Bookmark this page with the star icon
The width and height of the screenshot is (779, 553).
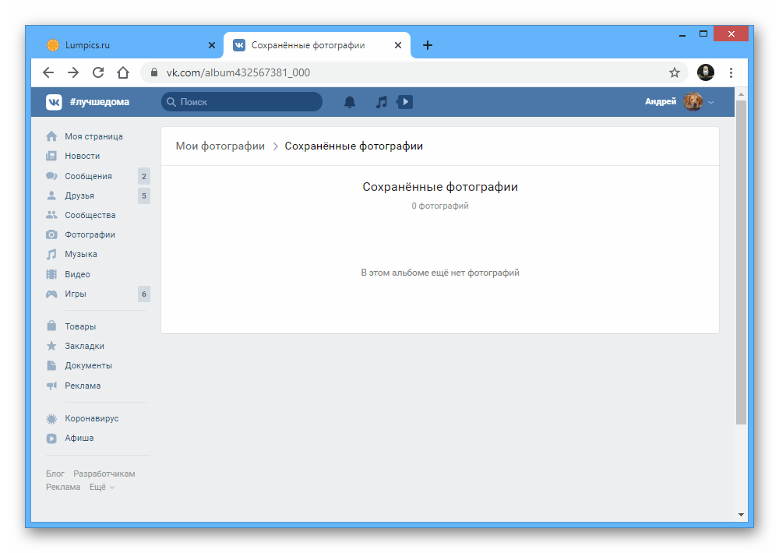pos(675,72)
